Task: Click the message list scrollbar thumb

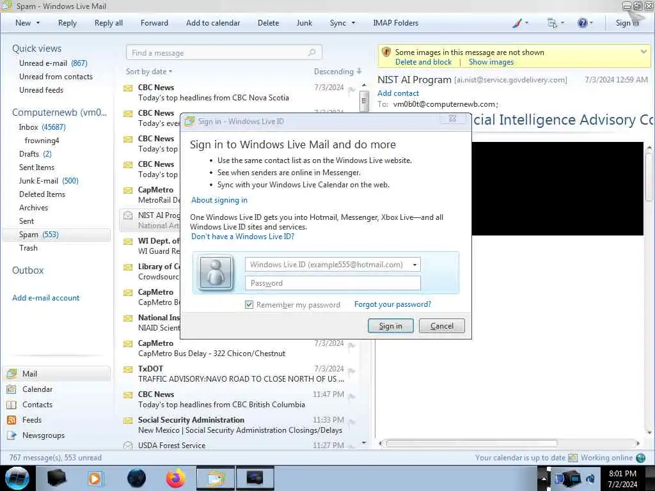Action: coord(364,101)
